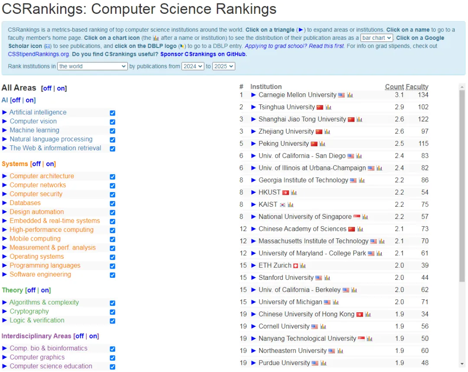The image size is (468, 372).
Task: Toggle Comp. bio & bioinformatics checkbox
Action: (x=113, y=349)
